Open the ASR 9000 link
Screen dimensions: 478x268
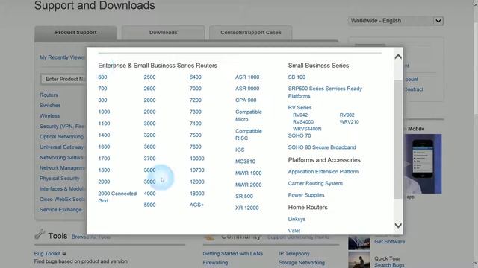pos(247,89)
